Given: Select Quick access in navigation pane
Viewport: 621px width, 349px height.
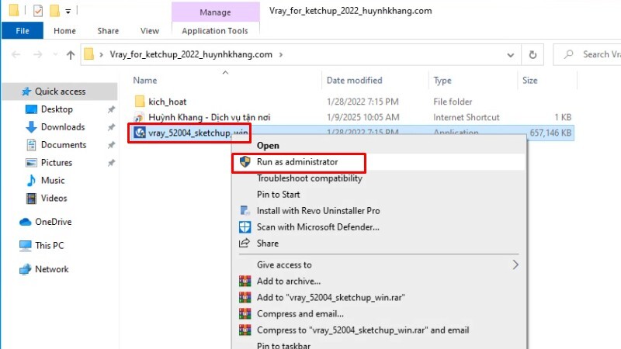Looking at the screenshot, I should pos(60,92).
